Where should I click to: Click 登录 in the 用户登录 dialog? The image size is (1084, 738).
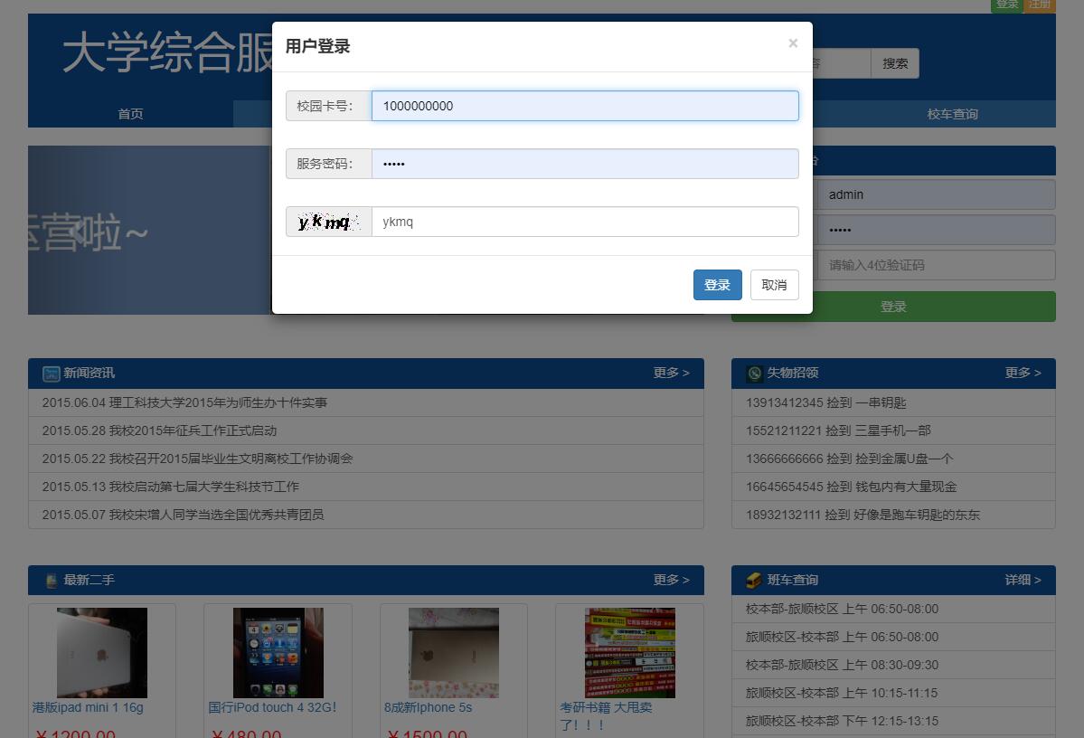click(x=717, y=284)
